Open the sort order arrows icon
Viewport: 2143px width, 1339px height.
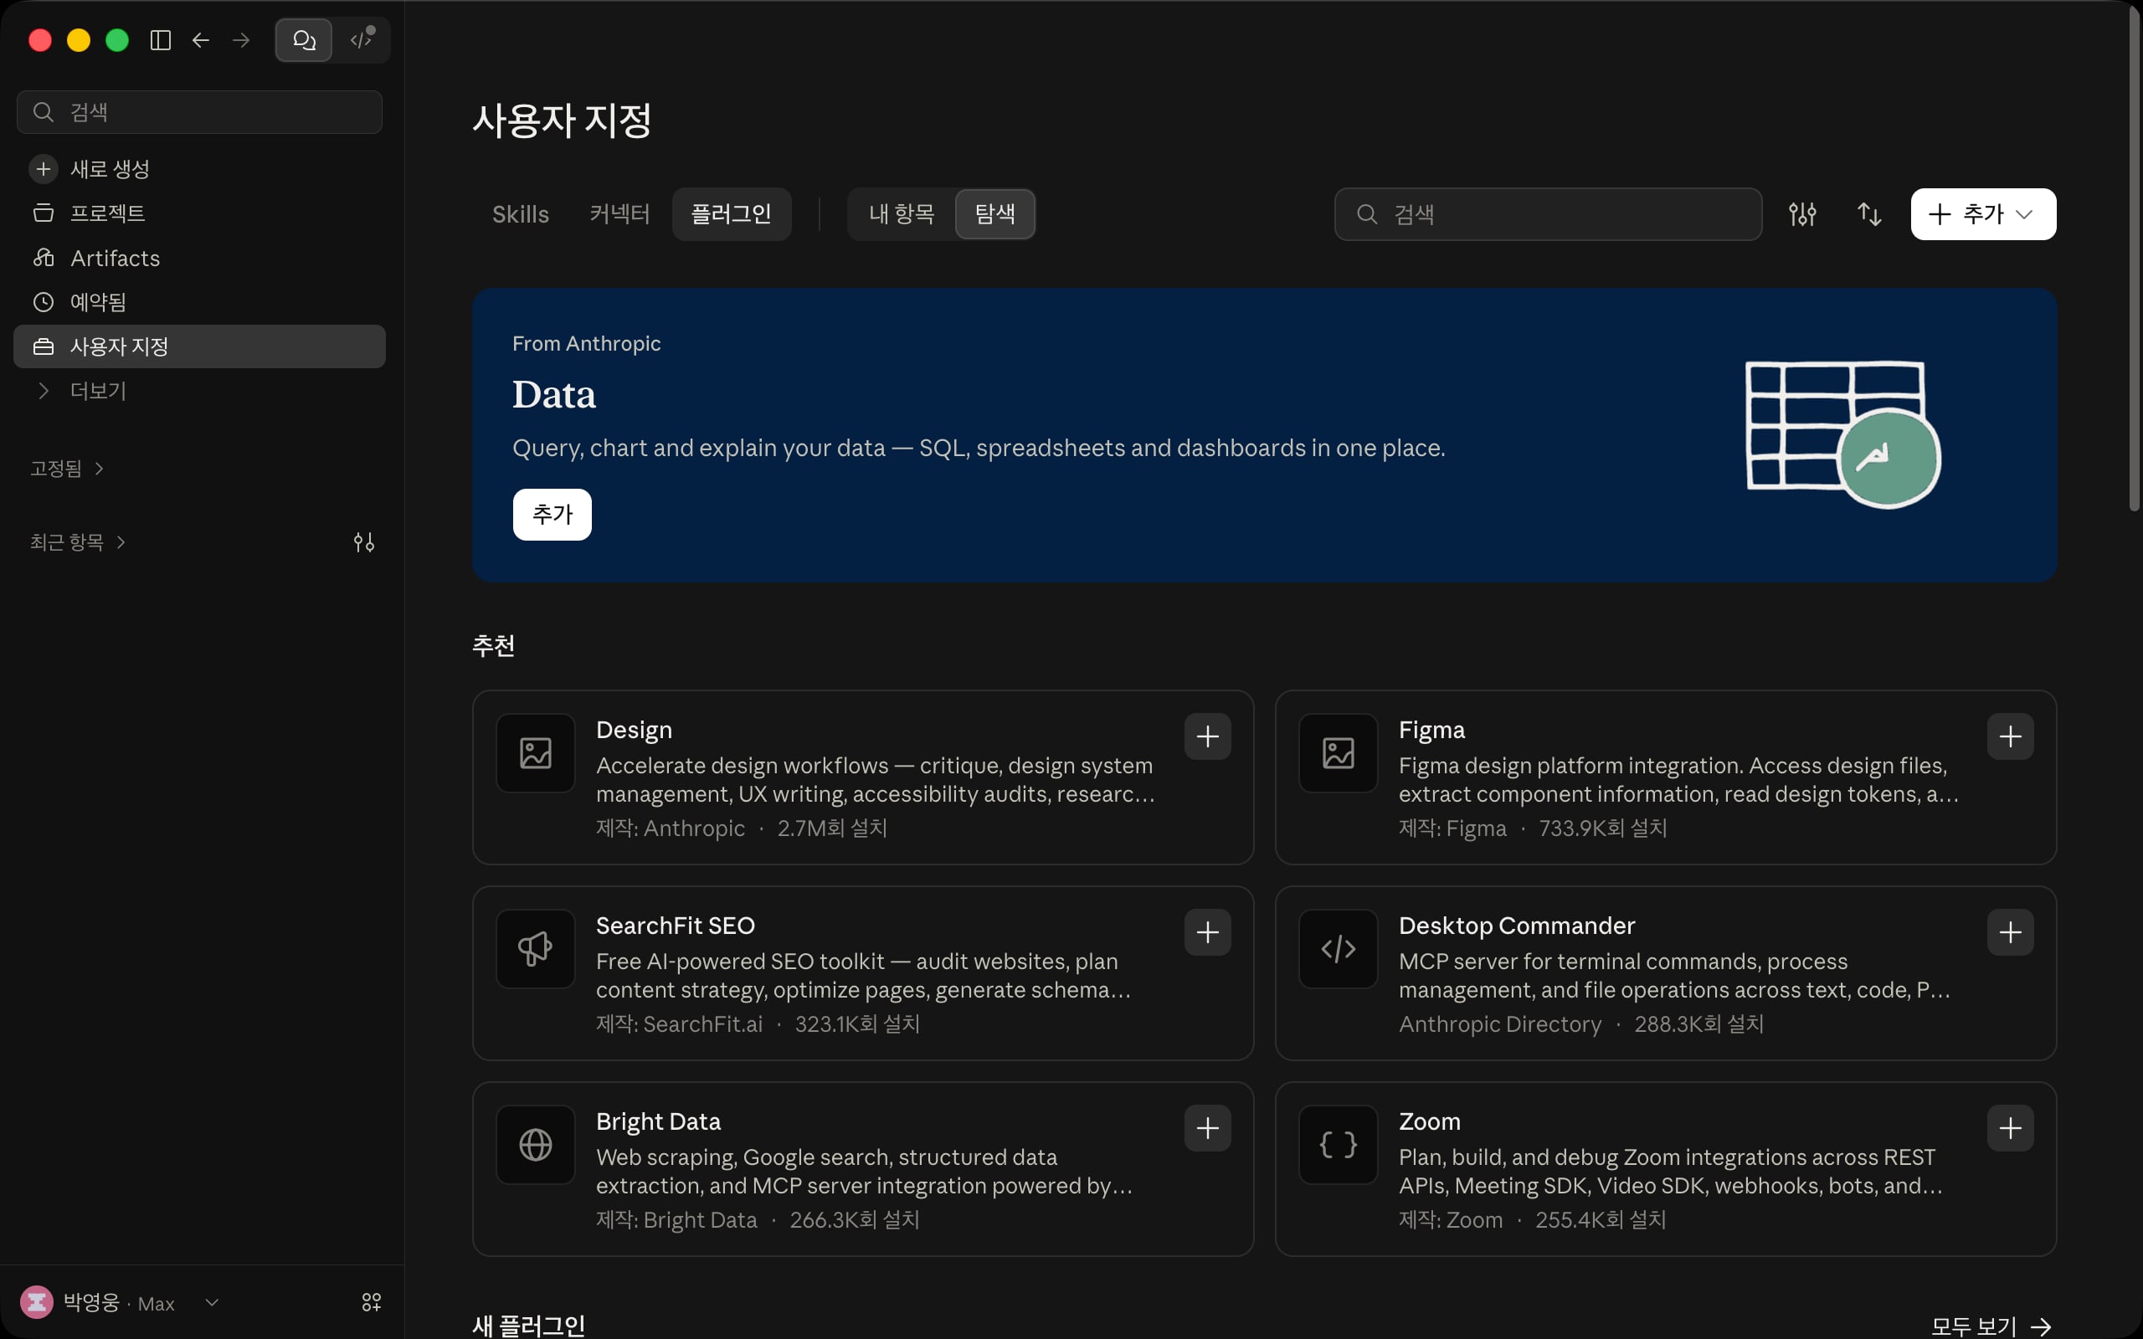tap(1869, 214)
